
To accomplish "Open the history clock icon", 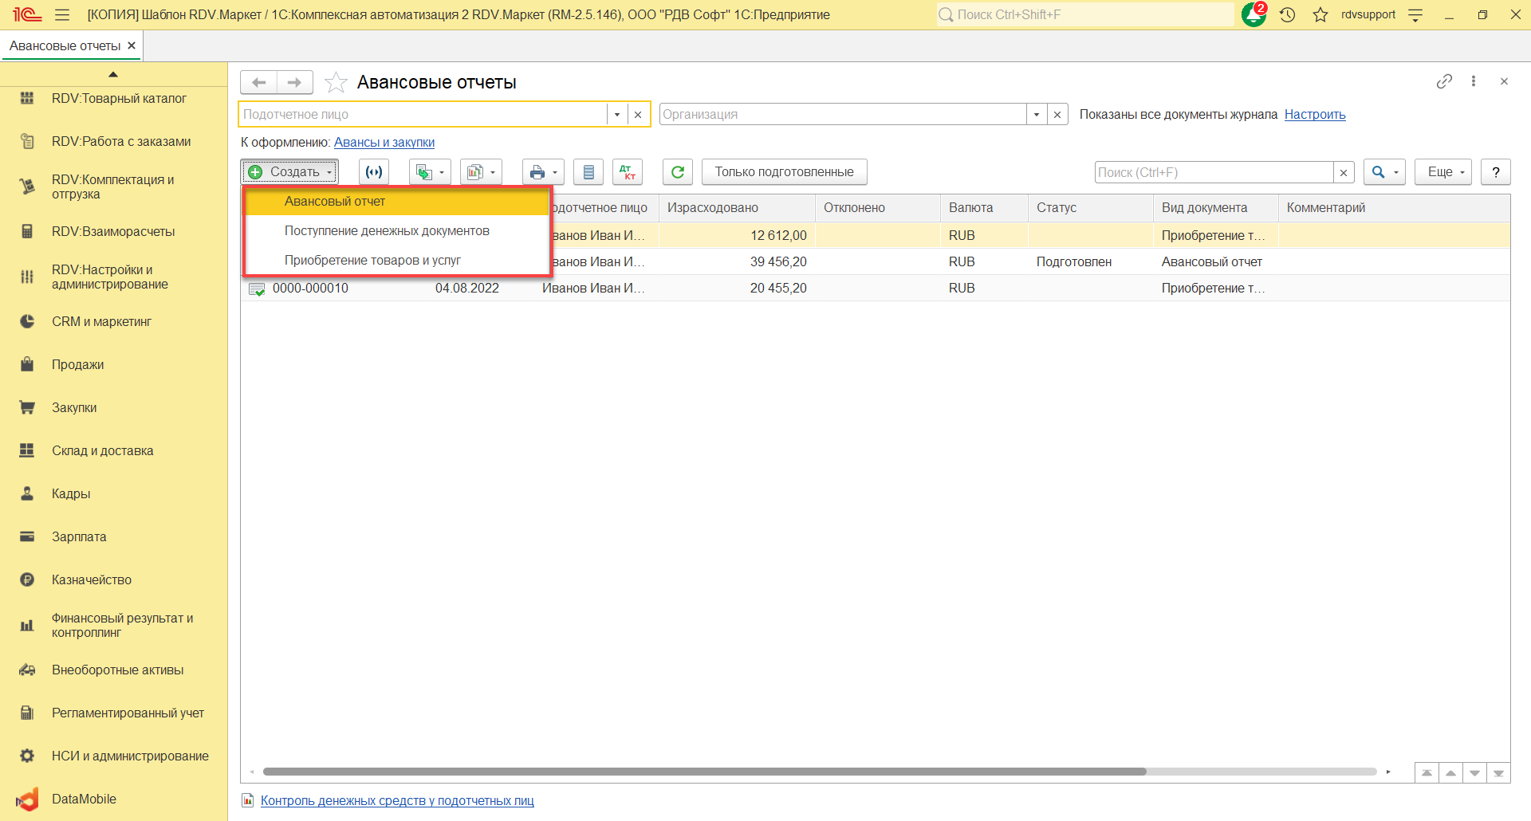I will coord(1287,15).
